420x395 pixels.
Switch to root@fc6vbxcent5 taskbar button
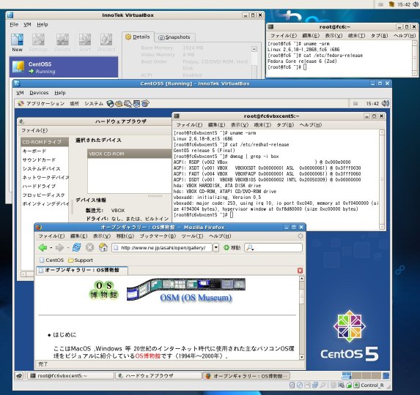click(70, 376)
